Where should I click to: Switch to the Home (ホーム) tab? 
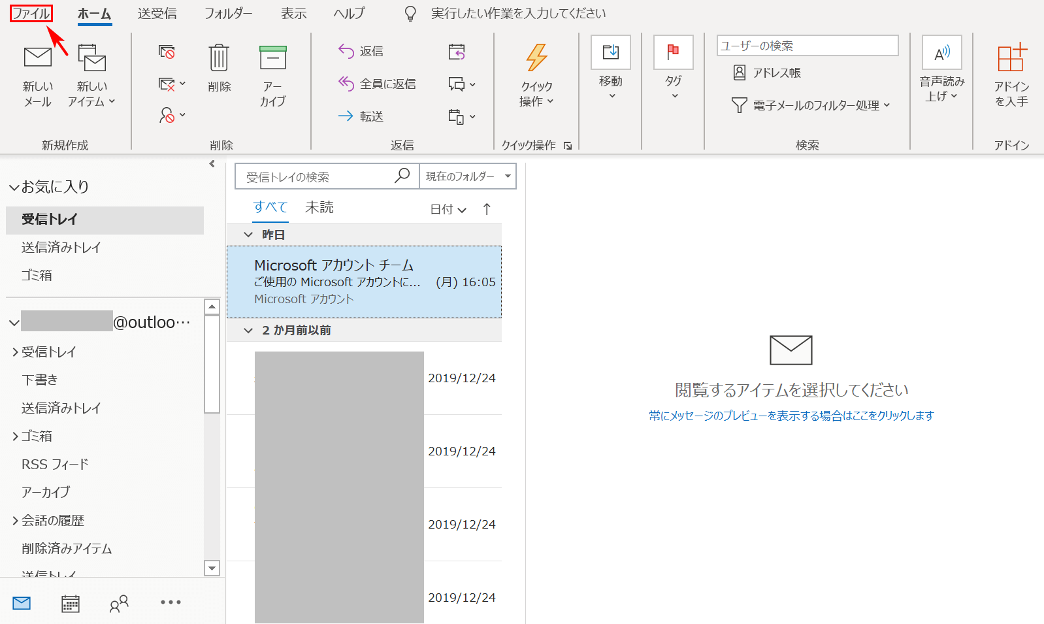coord(95,14)
